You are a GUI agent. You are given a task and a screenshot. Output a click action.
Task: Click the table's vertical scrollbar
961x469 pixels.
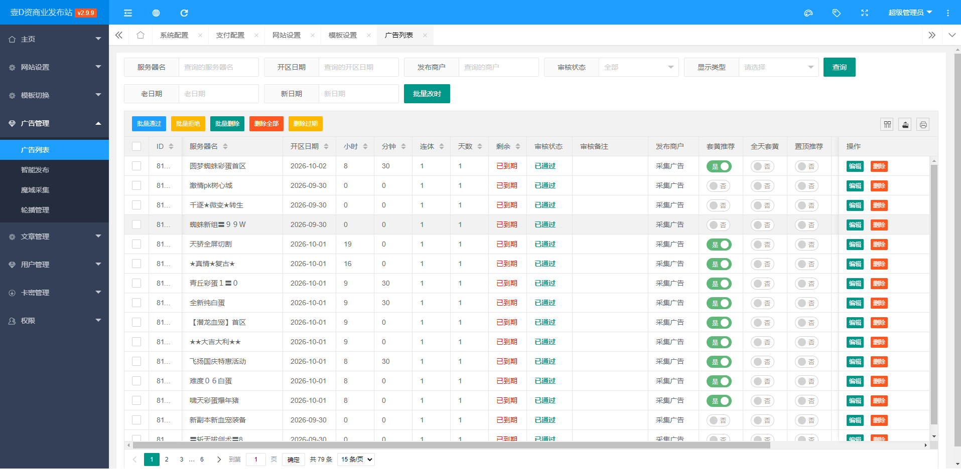pos(934,295)
